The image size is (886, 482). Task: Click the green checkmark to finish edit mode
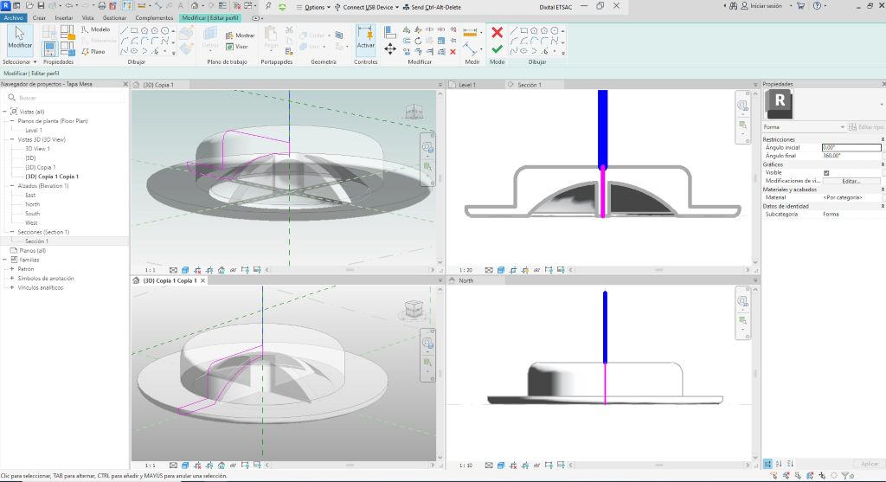(497, 49)
